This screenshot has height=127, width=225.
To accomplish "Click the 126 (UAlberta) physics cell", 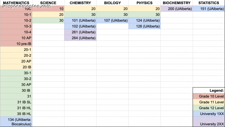I will [144, 26].
